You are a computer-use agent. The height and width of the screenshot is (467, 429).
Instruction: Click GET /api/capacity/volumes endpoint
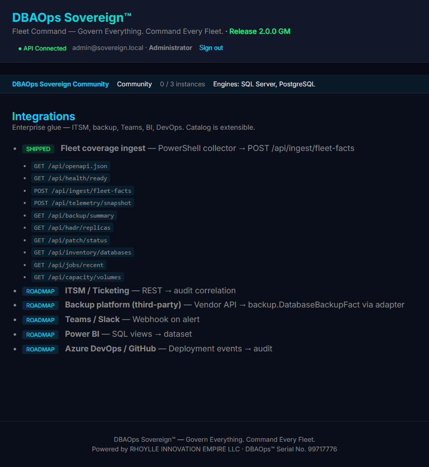(77, 277)
